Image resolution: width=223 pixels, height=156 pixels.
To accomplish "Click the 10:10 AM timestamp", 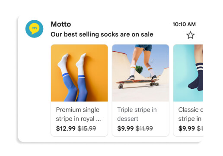I will click(184, 24).
